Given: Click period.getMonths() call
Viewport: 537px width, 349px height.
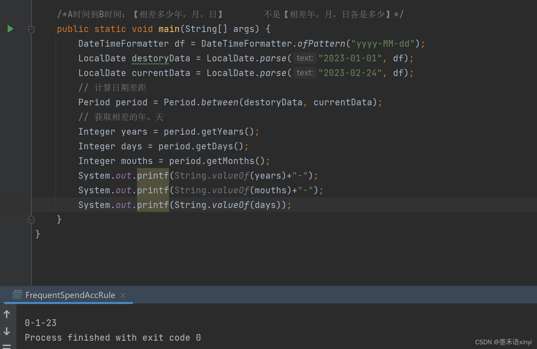Looking at the screenshot, I should click(x=217, y=161).
